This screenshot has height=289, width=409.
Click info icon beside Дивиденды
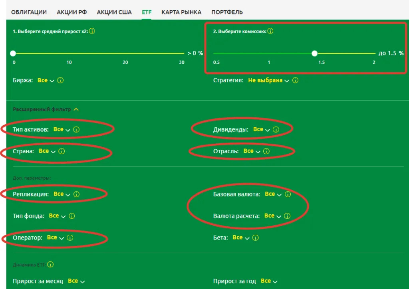pos(276,129)
